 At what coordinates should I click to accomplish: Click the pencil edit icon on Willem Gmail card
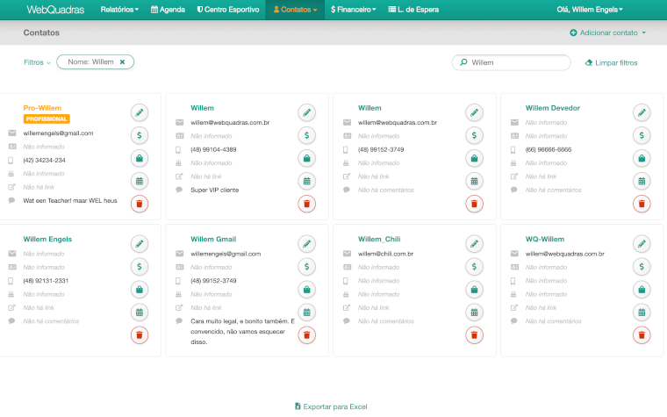(x=306, y=243)
